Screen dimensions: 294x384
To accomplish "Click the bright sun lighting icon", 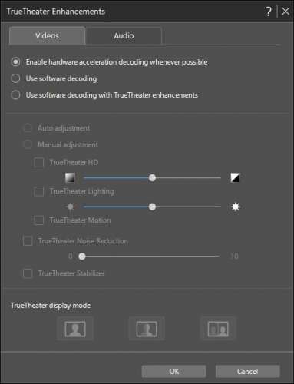I will click(235, 207).
